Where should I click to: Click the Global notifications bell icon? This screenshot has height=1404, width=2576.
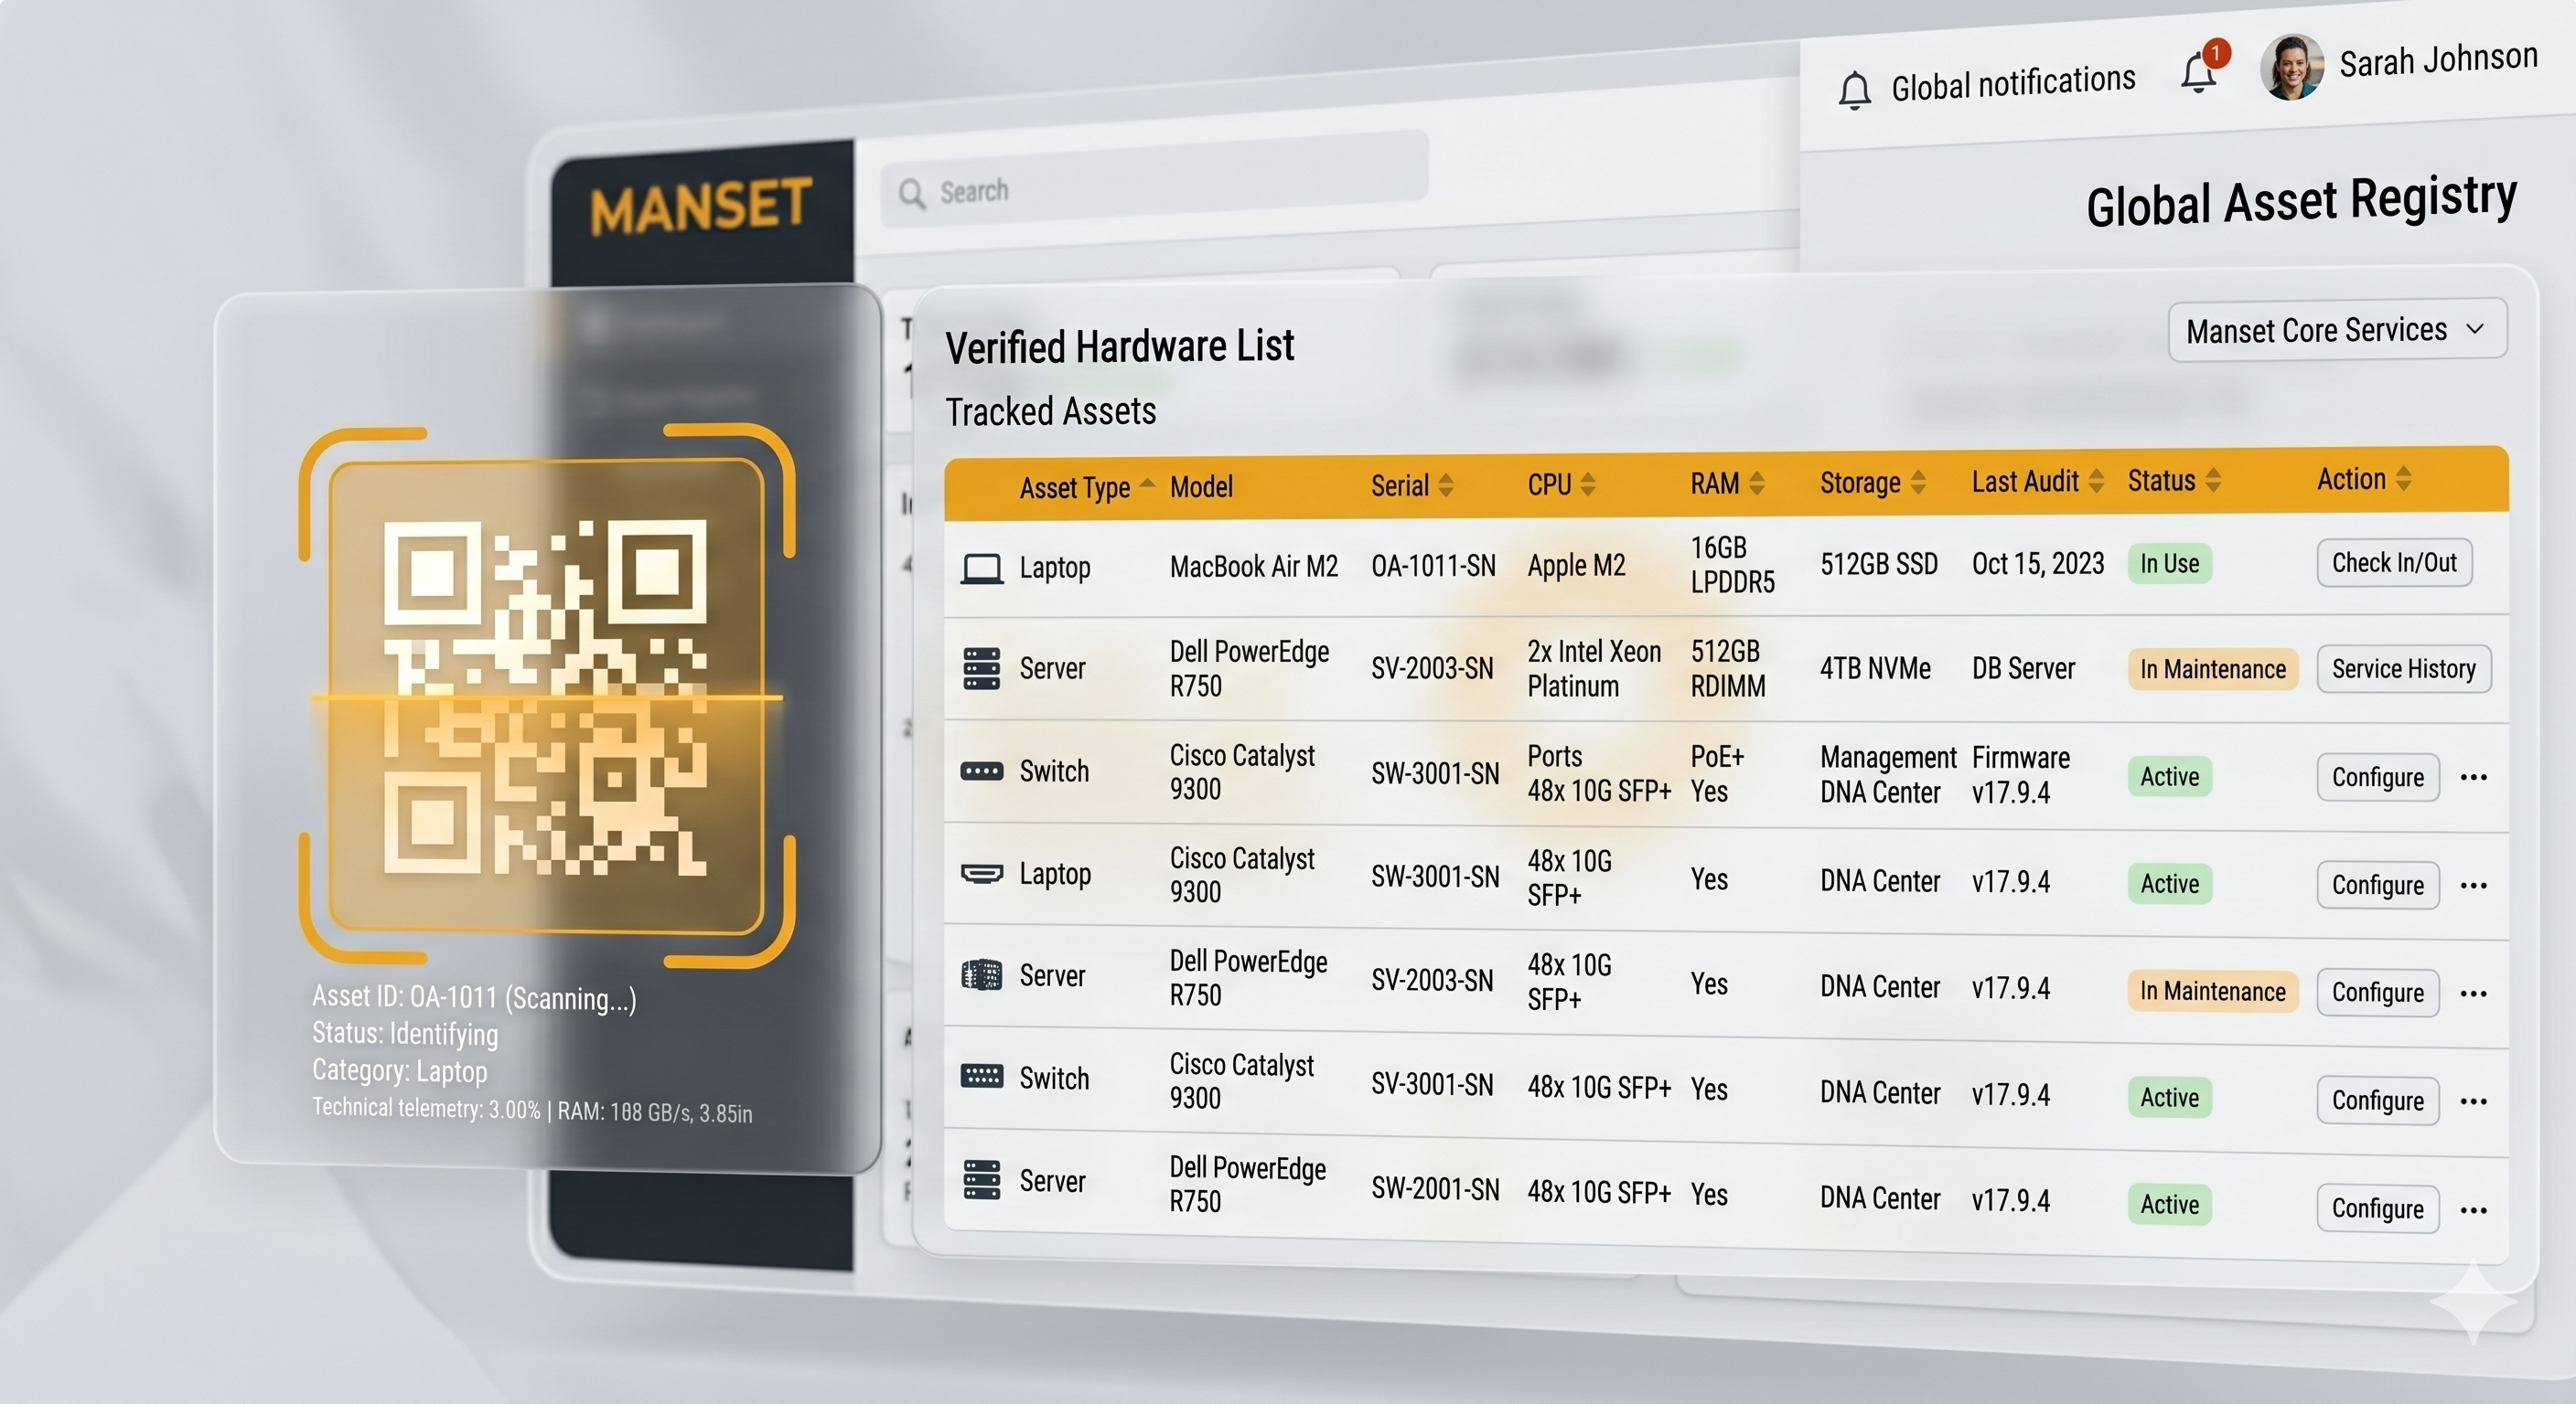1854,90
